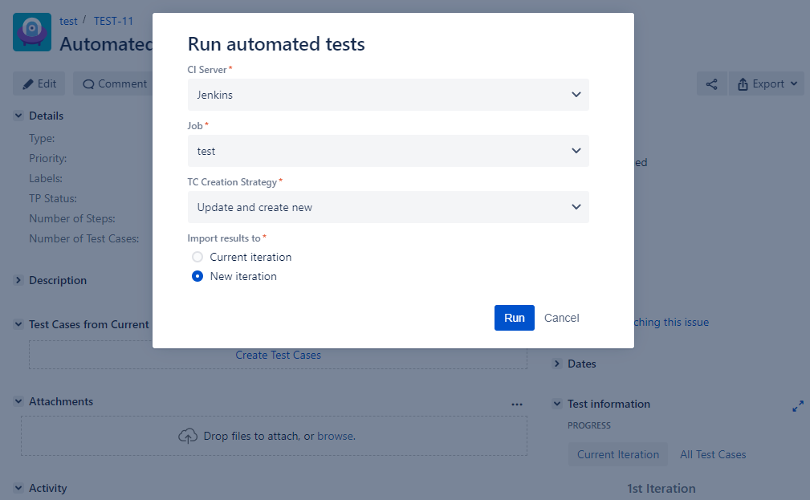Open the Job dropdown showing test
This screenshot has width=810, height=500.
[x=388, y=151]
